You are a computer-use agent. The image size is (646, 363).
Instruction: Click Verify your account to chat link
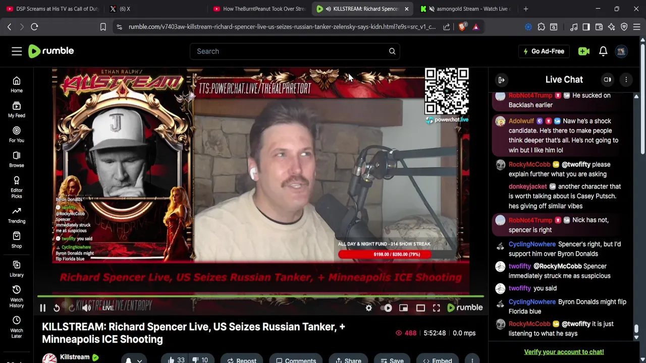point(564,352)
